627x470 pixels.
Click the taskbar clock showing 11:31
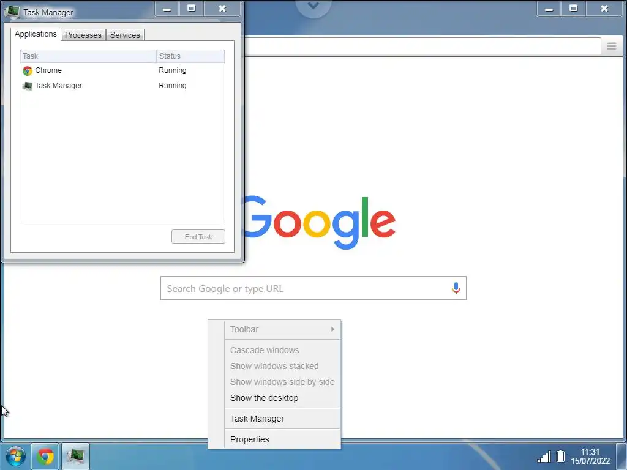click(590, 457)
